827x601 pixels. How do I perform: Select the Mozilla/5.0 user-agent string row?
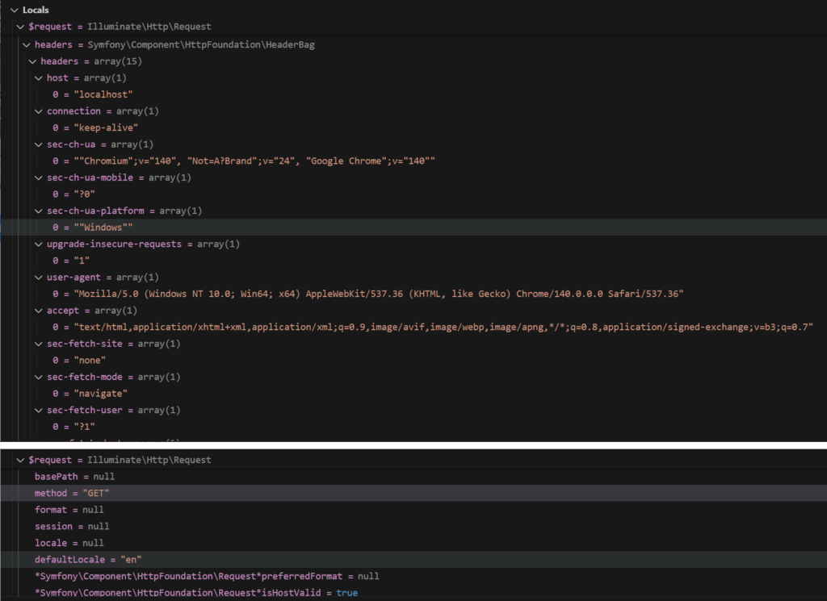[413, 294]
